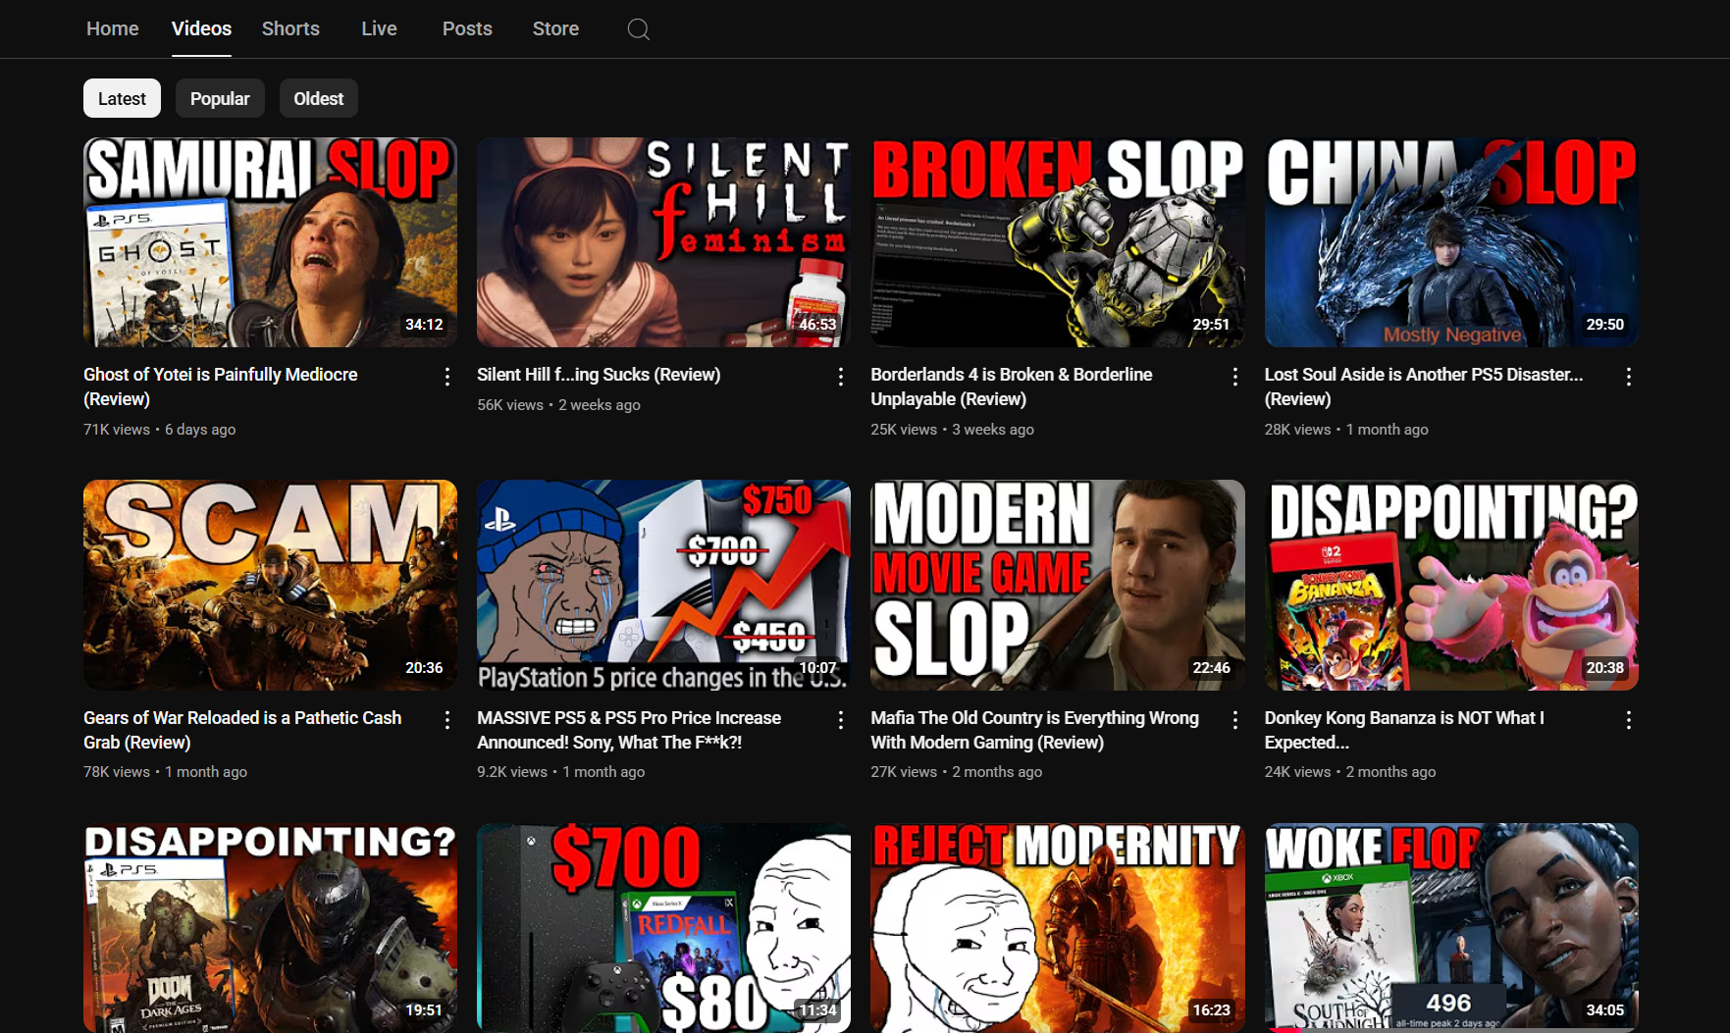
Task: Play the SCAM Gears of War thumbnail
Action: click(x=270, y=585)
